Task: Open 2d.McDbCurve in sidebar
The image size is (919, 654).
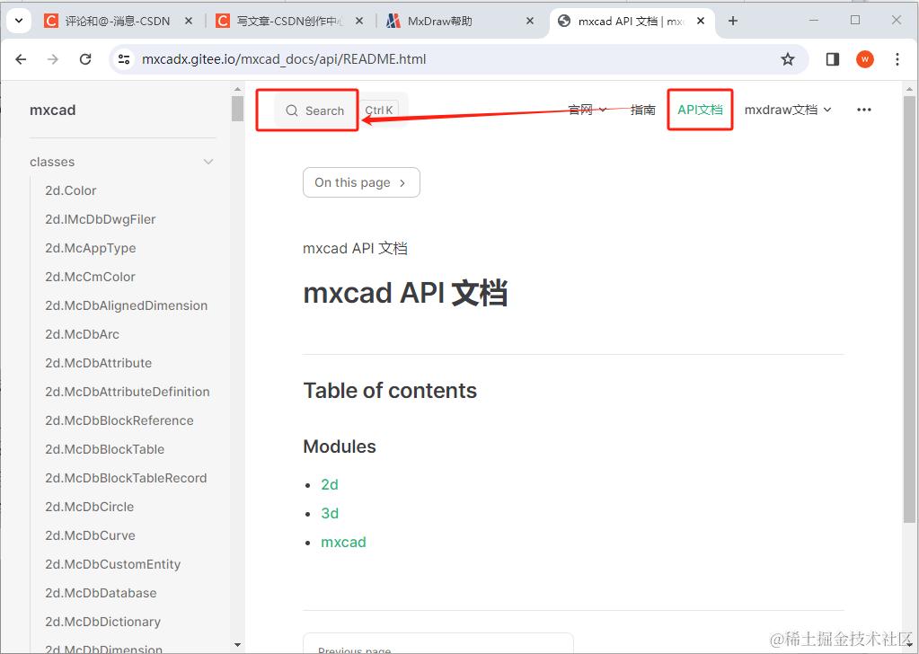Action: [x=90, y=535]
